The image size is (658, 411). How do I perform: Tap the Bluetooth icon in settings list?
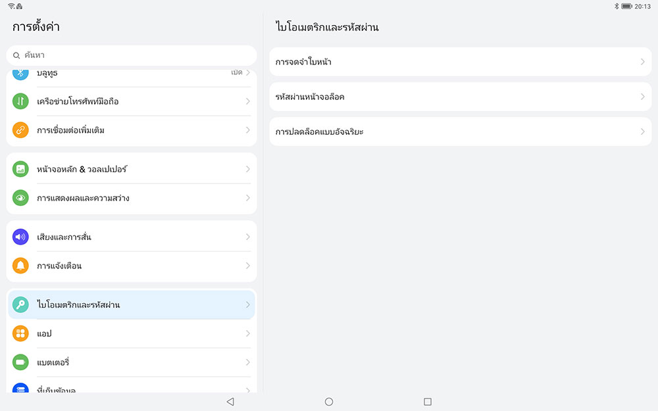point(20,73)
